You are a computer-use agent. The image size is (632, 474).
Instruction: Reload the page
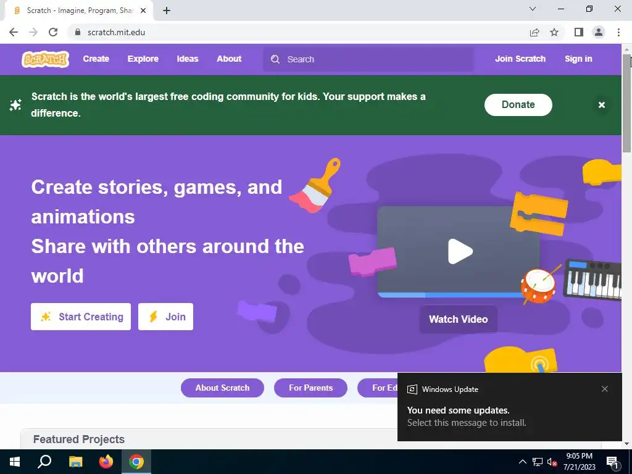(53, 32)
